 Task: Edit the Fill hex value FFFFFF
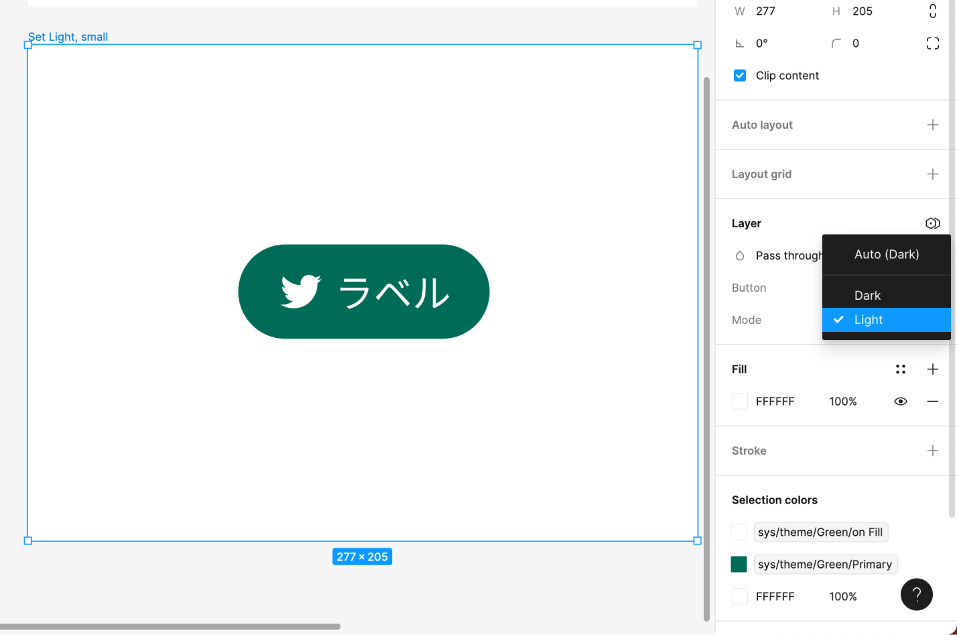[775, 402]
